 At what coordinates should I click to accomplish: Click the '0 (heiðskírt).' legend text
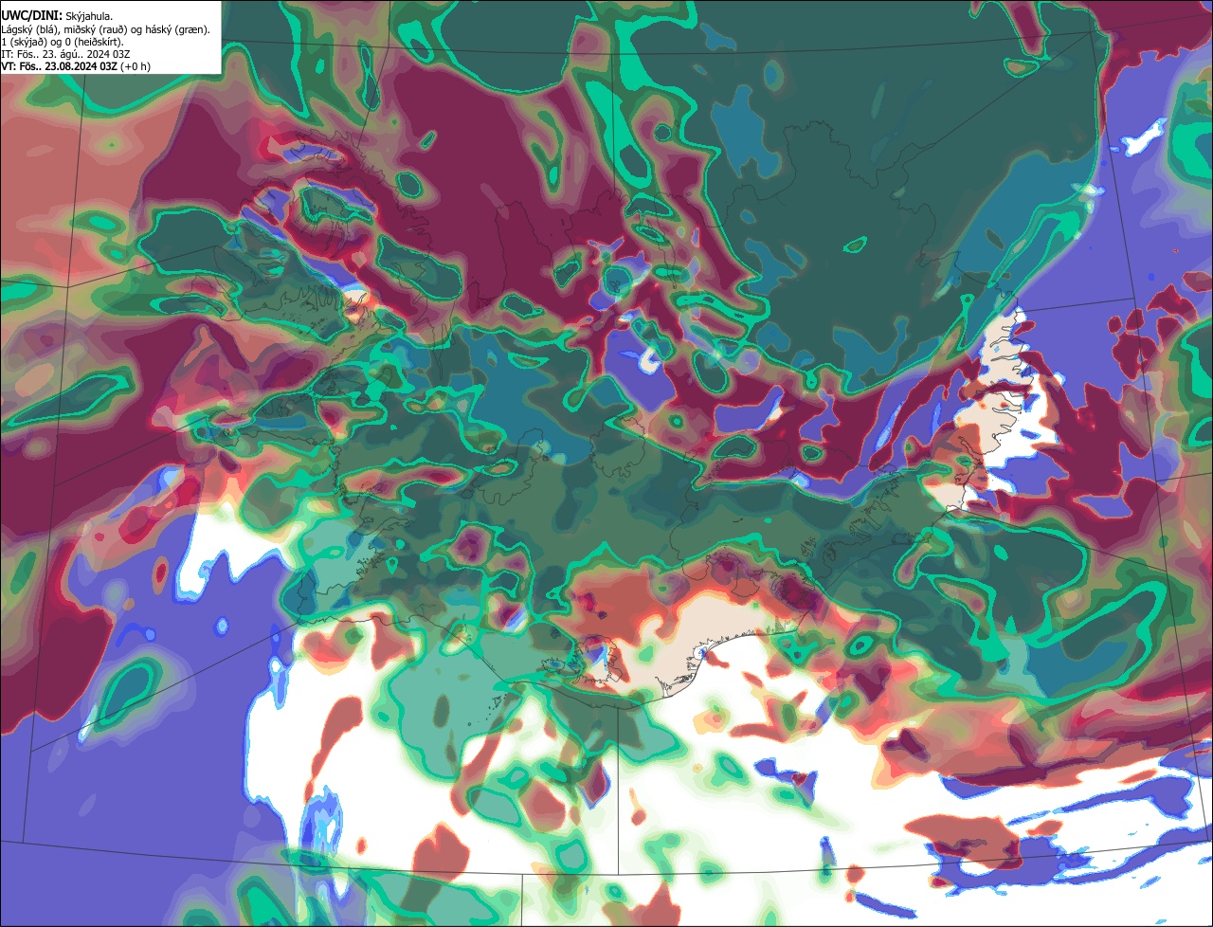(x=94, y=43)
